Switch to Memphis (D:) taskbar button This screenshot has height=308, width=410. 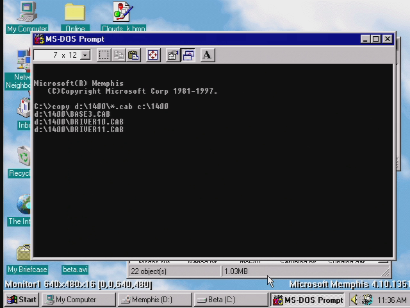pos(155,300)
